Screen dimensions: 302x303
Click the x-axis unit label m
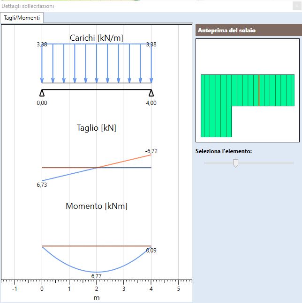click(97, 298)
